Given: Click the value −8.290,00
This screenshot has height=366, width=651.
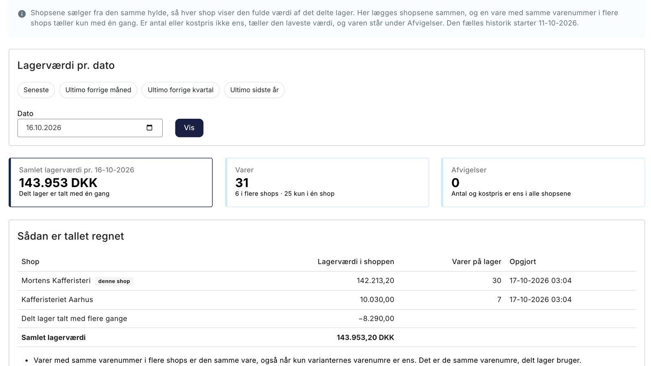Looking at the screenshot, I should click(376, 318).
